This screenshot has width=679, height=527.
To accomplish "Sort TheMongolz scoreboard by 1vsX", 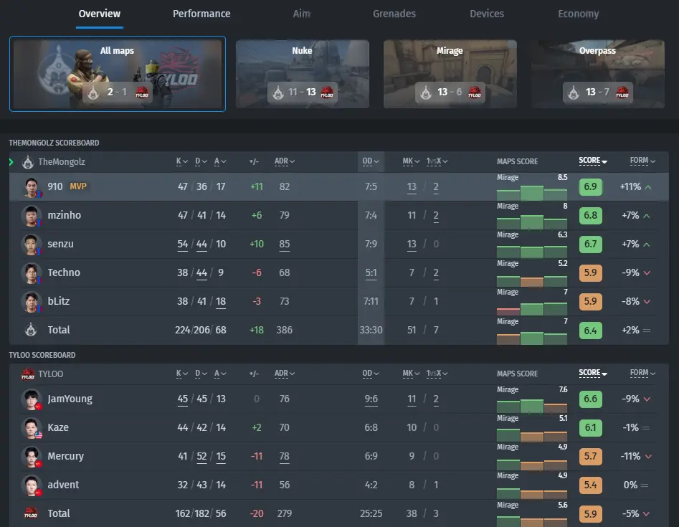I will coord(437,161).
